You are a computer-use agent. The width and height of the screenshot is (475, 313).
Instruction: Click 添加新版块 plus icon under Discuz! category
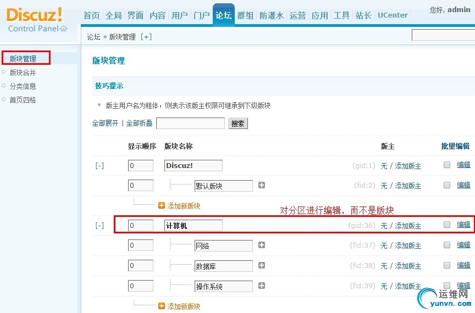[x=162, y=206]
